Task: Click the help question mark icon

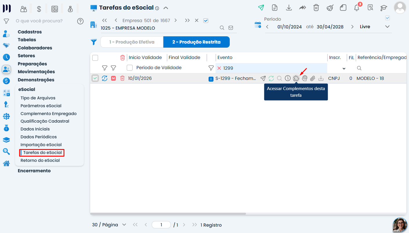Action: point(80,21)
